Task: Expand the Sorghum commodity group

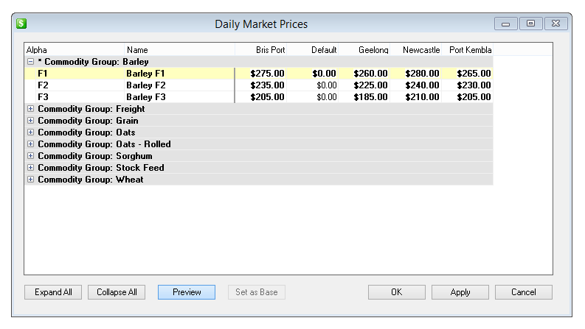Action: [30, 156]
